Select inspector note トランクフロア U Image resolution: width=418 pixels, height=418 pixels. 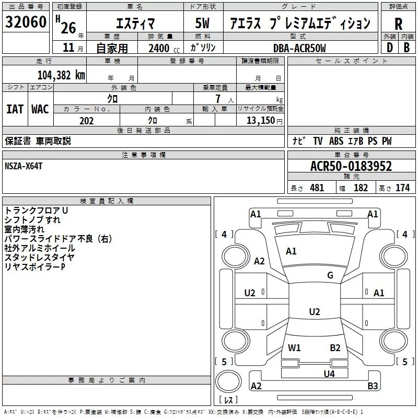tap(36, 211)
